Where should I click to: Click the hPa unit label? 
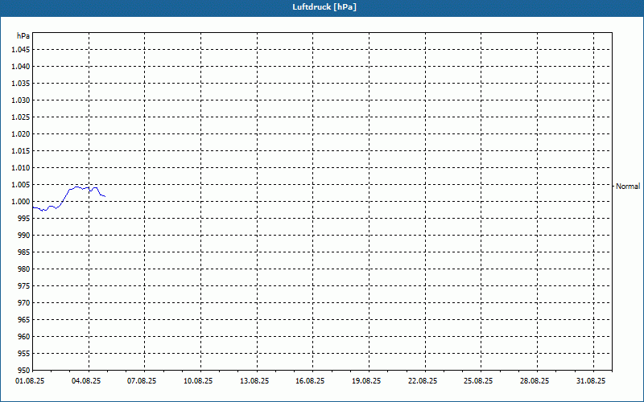(x=23, y=36)
